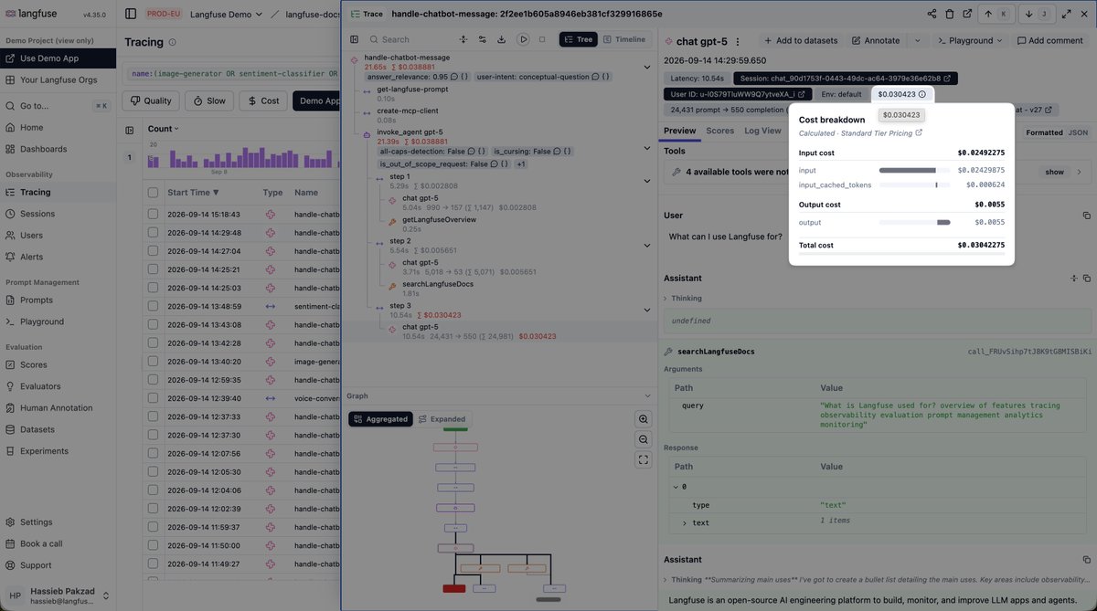Check the row 2026-09-14 13:48:59
Viewport: 1097px width, 611px height.
153,306
